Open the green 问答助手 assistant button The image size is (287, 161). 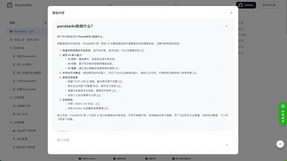tap(283, 114)
